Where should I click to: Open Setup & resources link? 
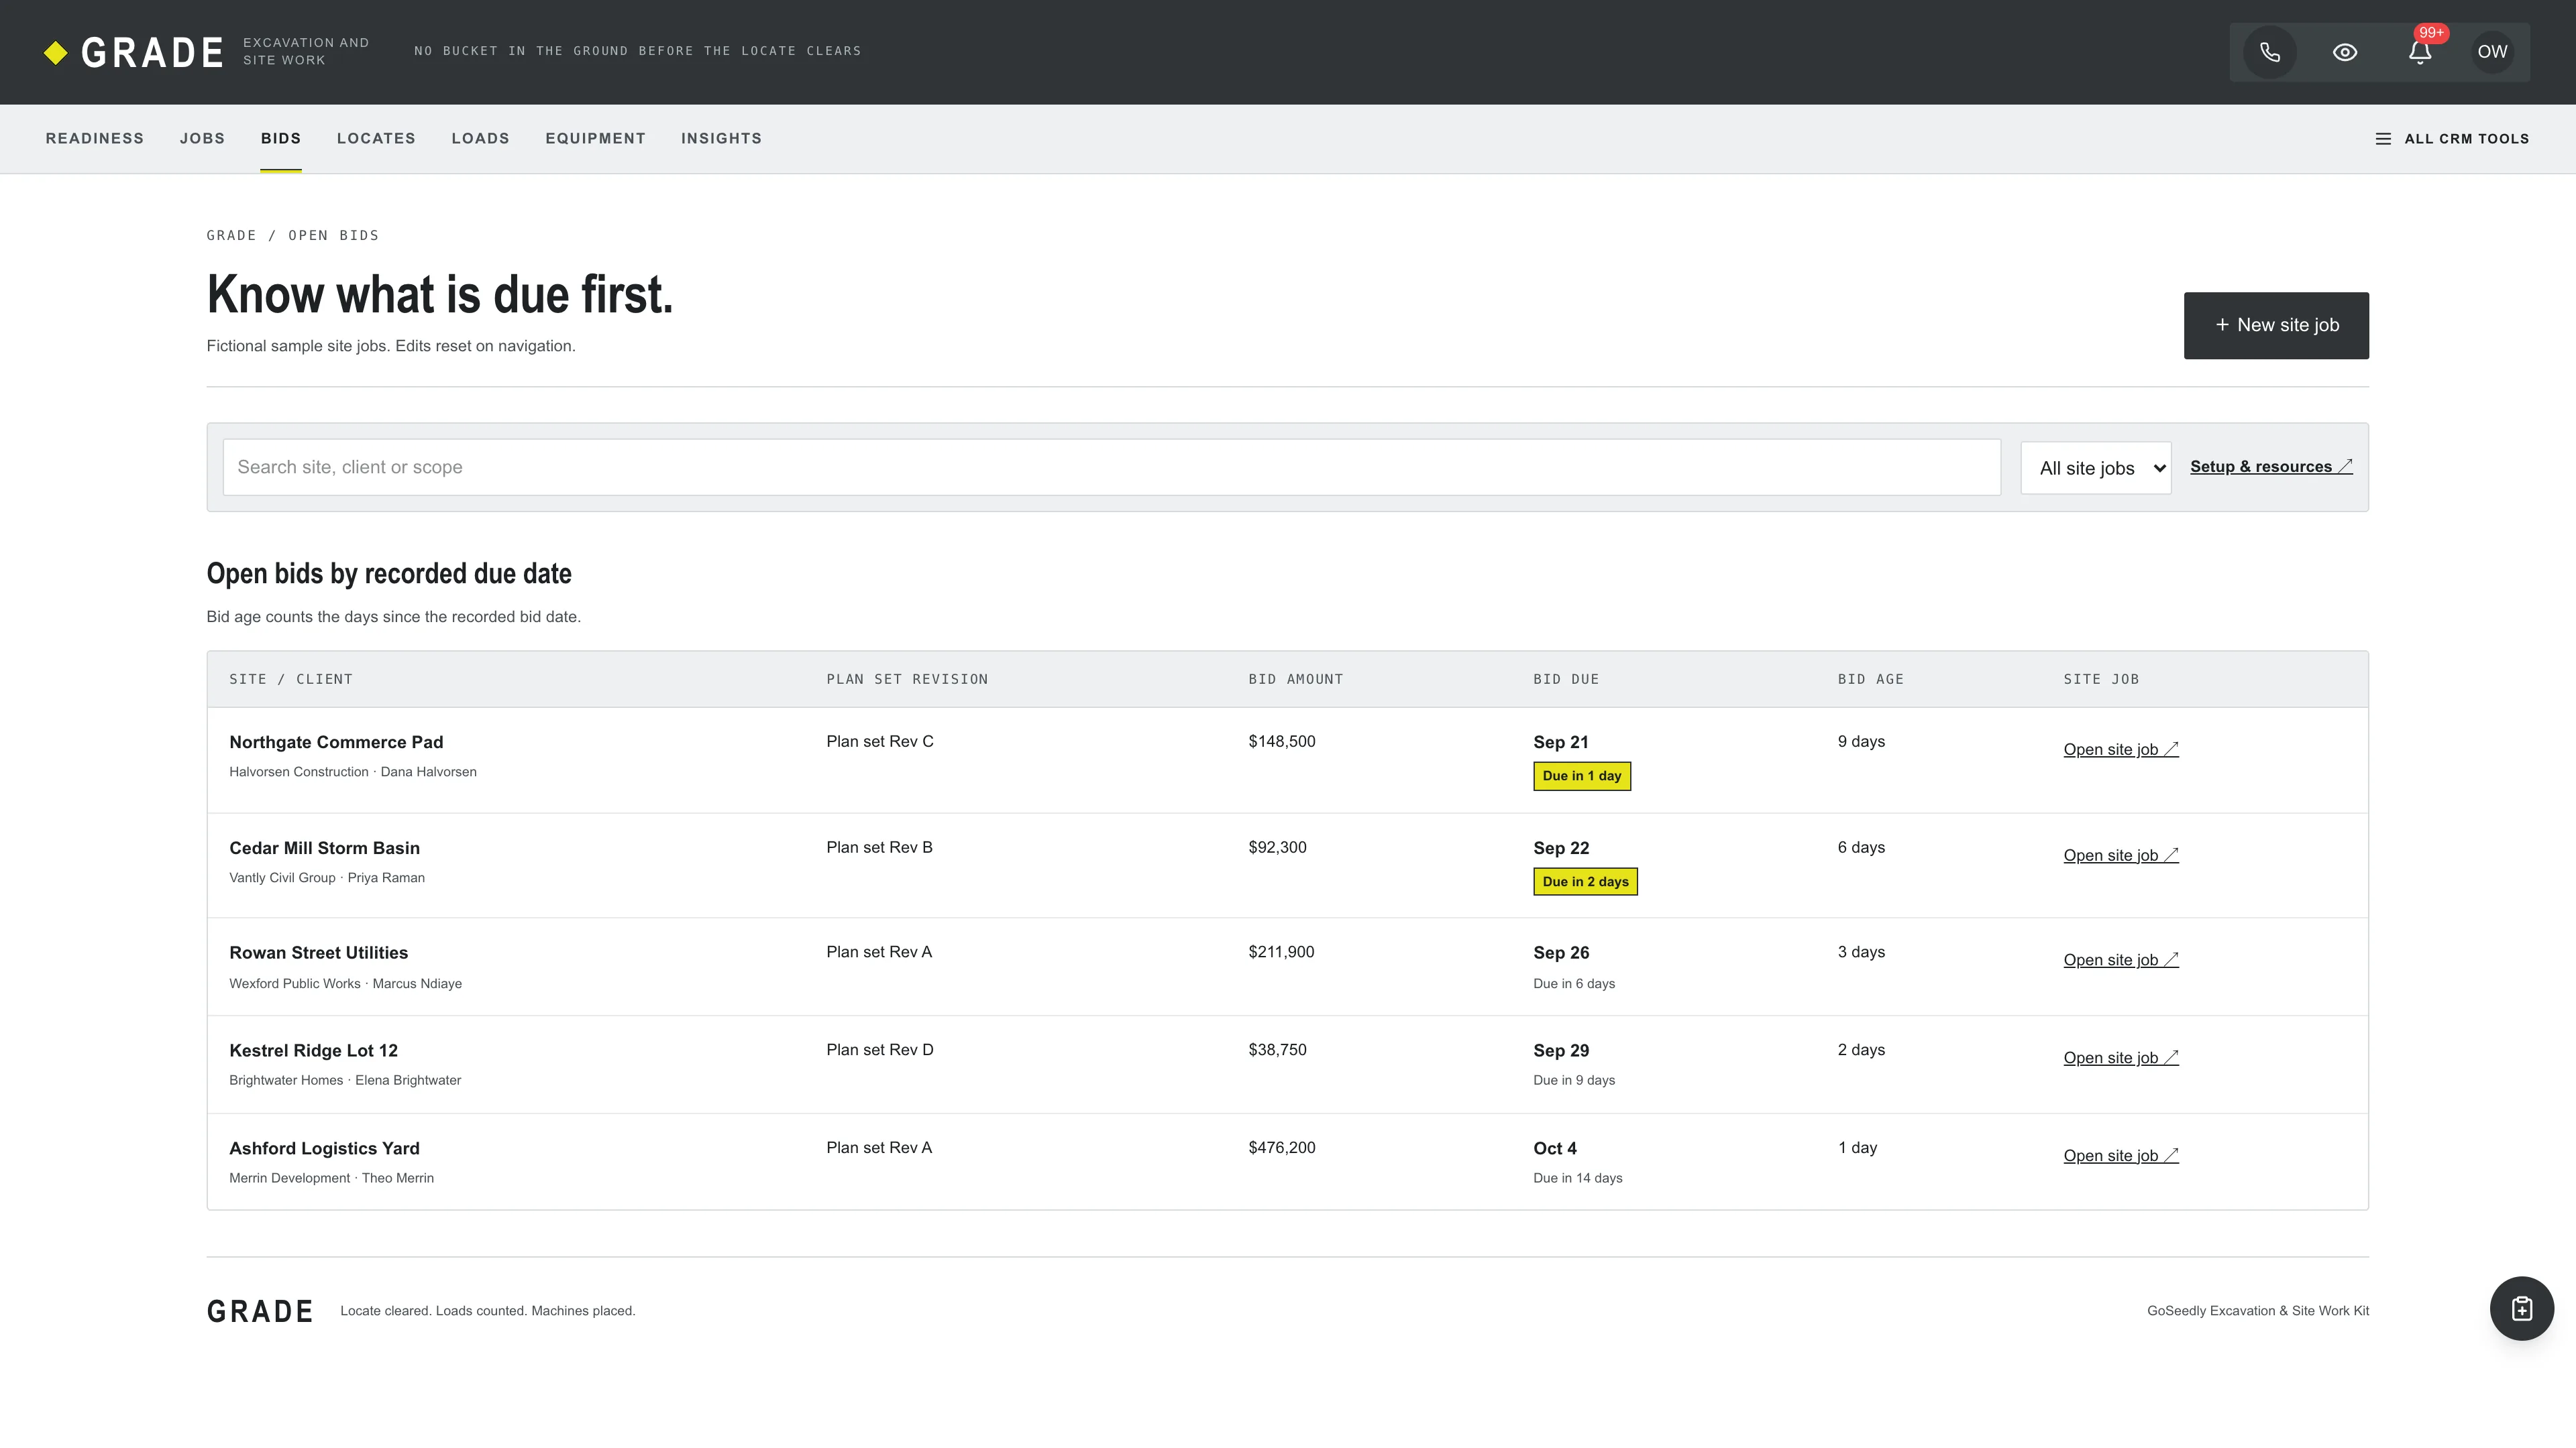click(x=2271, y=467)
